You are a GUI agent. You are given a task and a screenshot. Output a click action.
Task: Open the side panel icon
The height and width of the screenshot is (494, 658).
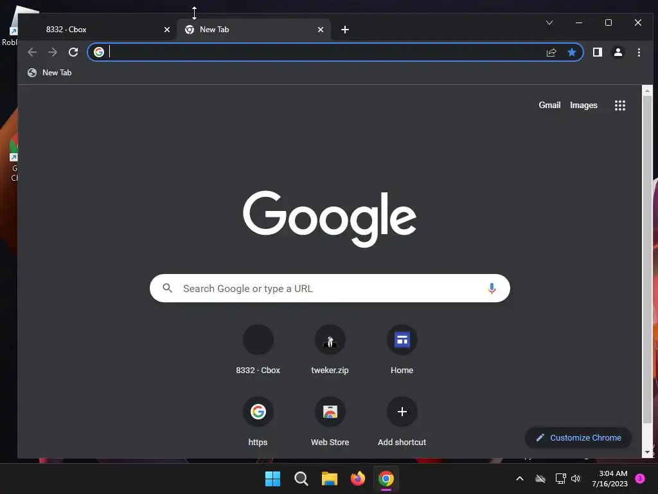pyautogui.click(x=598, y=52)
